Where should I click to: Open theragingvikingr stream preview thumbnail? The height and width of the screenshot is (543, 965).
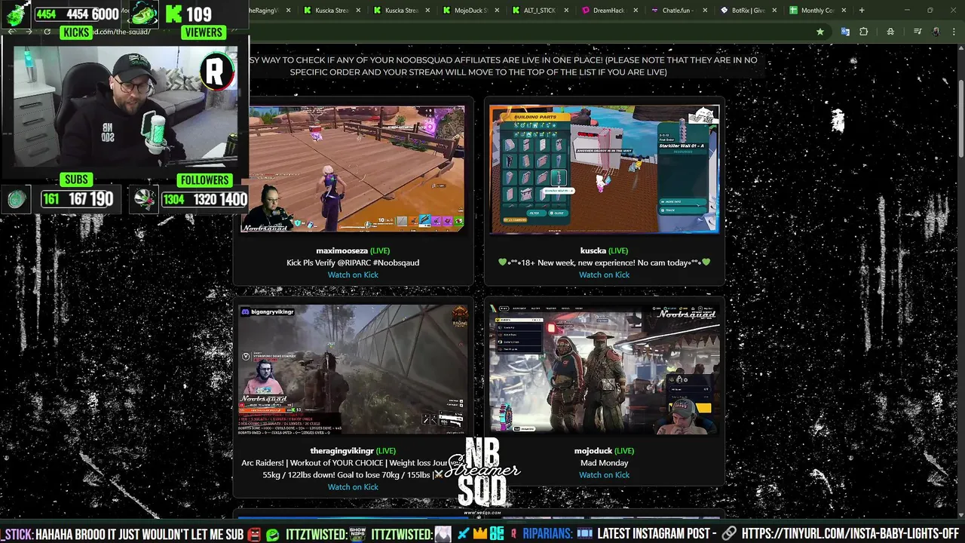click(353, 370)
